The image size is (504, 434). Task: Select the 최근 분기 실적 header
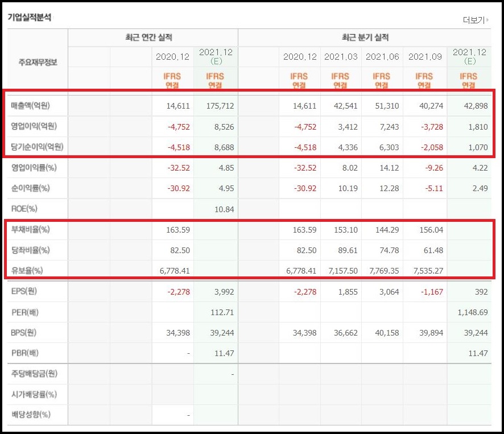click(365, 38)
